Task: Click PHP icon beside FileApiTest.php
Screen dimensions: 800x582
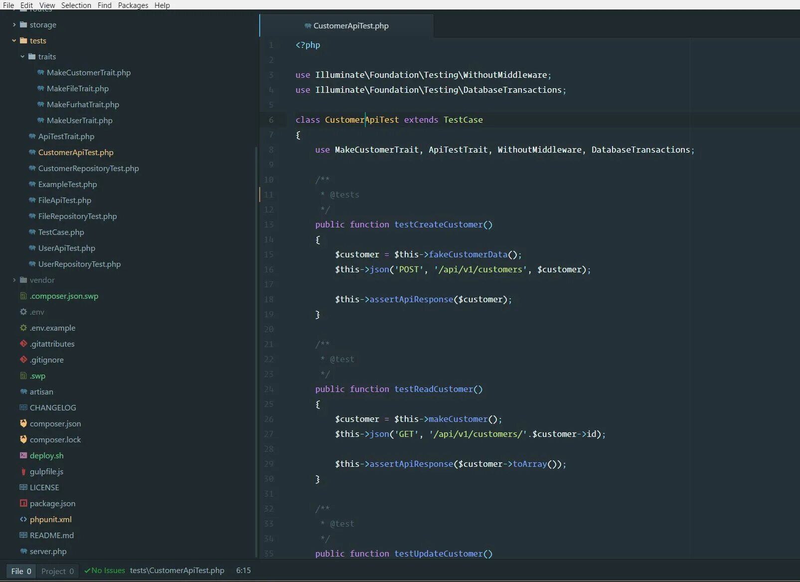Action: click(32, 200)
